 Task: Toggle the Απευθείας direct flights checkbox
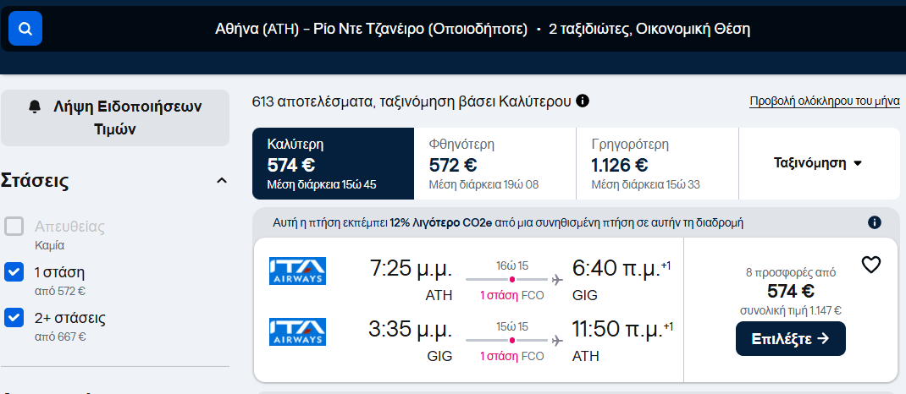click(x=14, y=227)
